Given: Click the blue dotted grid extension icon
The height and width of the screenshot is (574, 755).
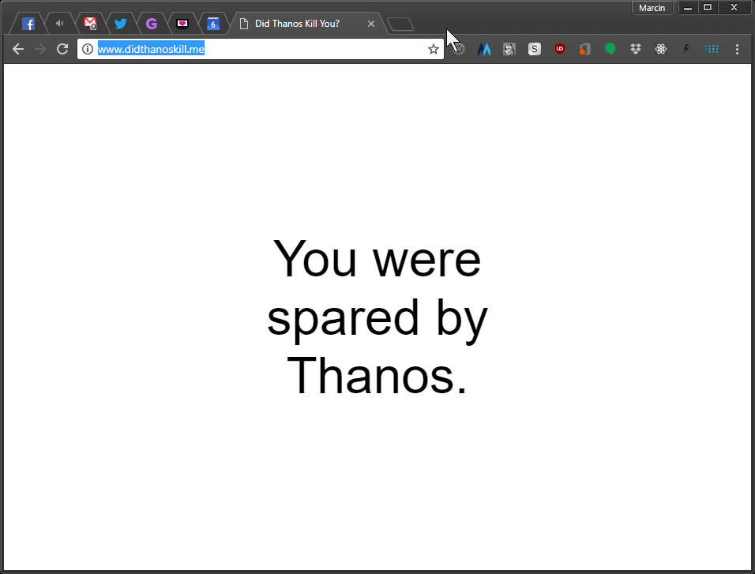Looking at the screenshot, I should tap(712, 49).
